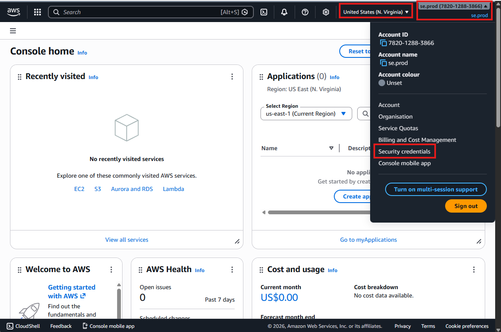The height and width of the screenshot is (332, 501).
Task: Open the Terms footer link
Action: 428,326
